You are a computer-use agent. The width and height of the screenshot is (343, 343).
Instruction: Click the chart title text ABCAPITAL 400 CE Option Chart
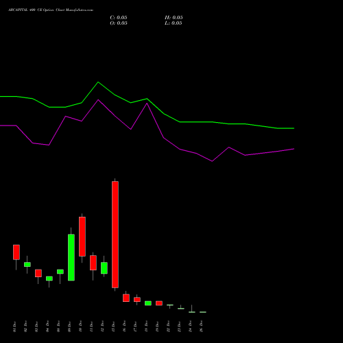pos(36,10)
